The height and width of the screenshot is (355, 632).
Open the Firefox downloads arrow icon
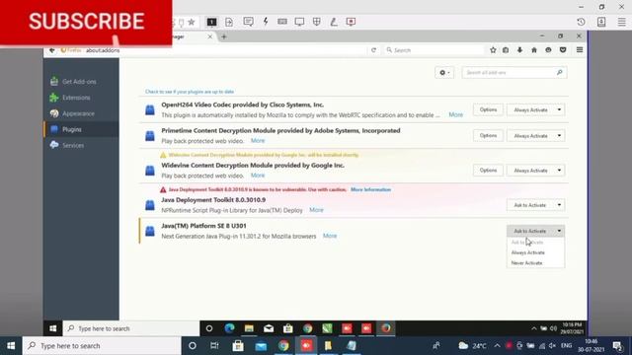tap(519, 50)
